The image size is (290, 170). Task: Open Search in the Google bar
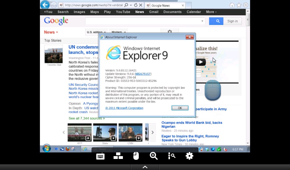point(63,12)
